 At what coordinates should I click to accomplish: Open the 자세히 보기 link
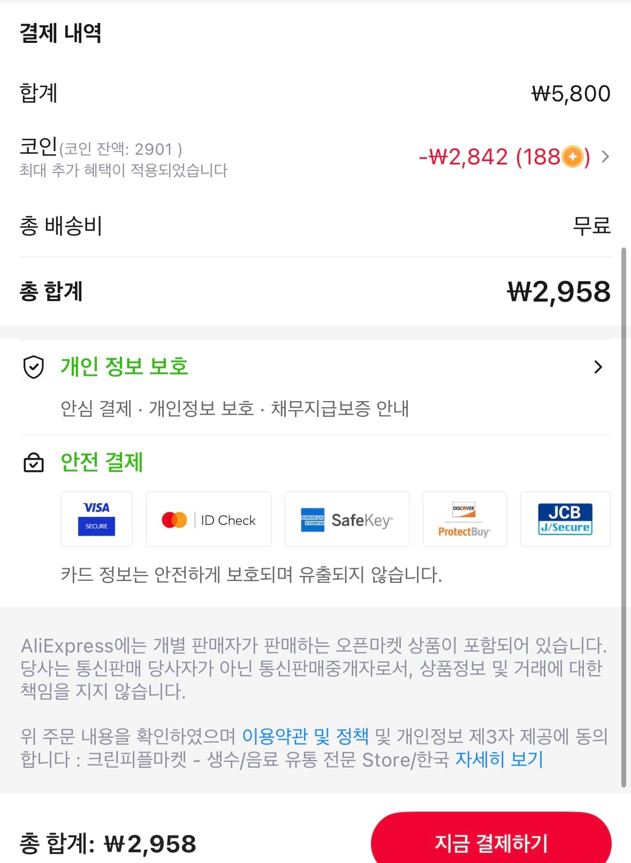pos(499,759)
